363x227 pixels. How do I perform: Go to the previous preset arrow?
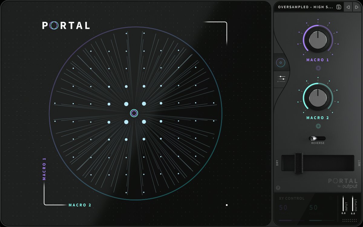pyautogui.click(x=348, y=7)
